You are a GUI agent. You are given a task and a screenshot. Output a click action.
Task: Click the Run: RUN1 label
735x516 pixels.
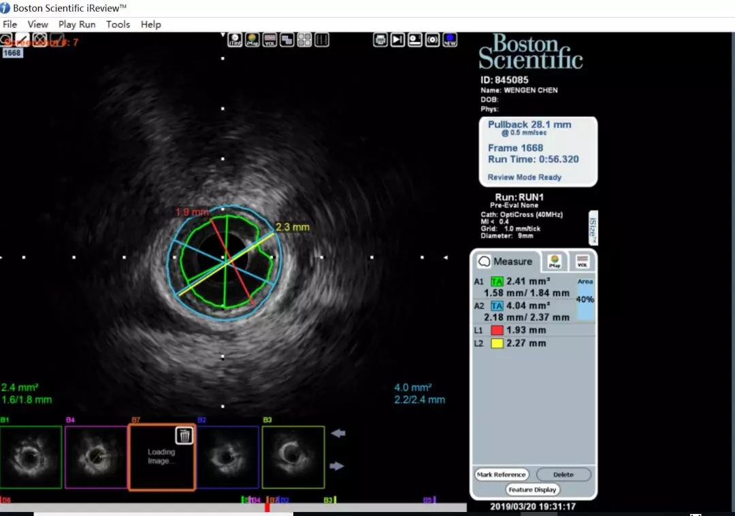[x=519, y=197]
